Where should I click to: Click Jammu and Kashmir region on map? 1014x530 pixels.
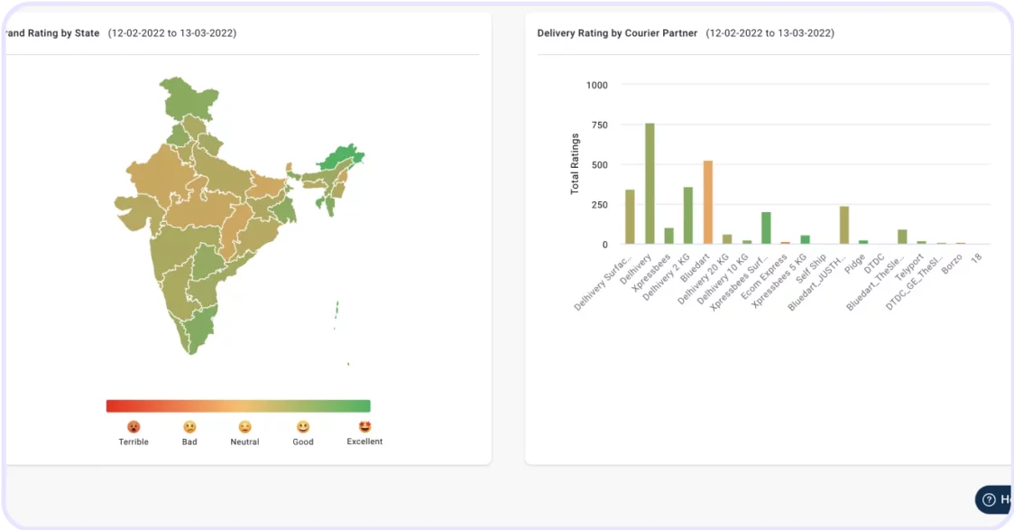[188, 98]
